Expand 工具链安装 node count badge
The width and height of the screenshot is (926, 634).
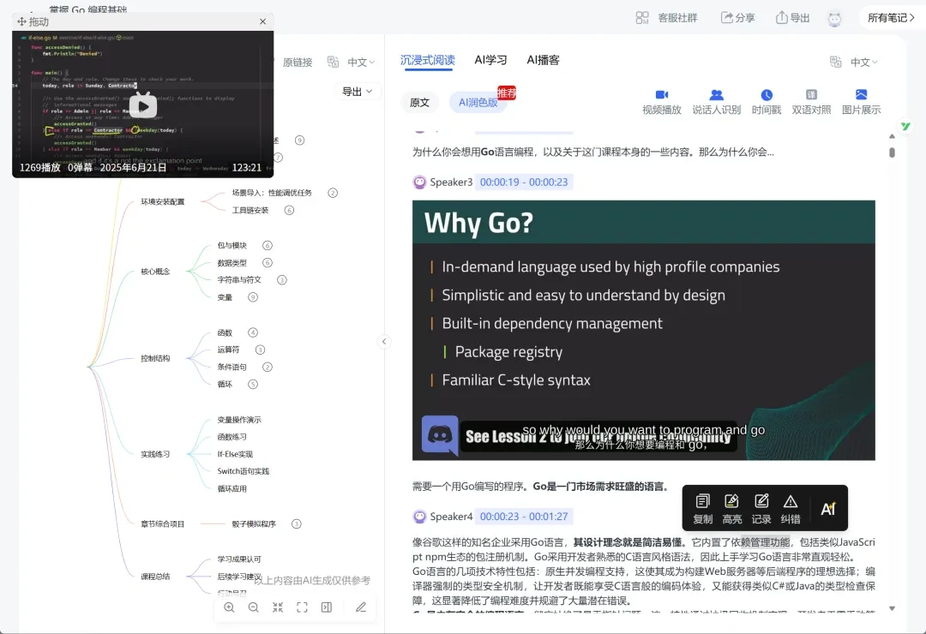tap(289, 210)
